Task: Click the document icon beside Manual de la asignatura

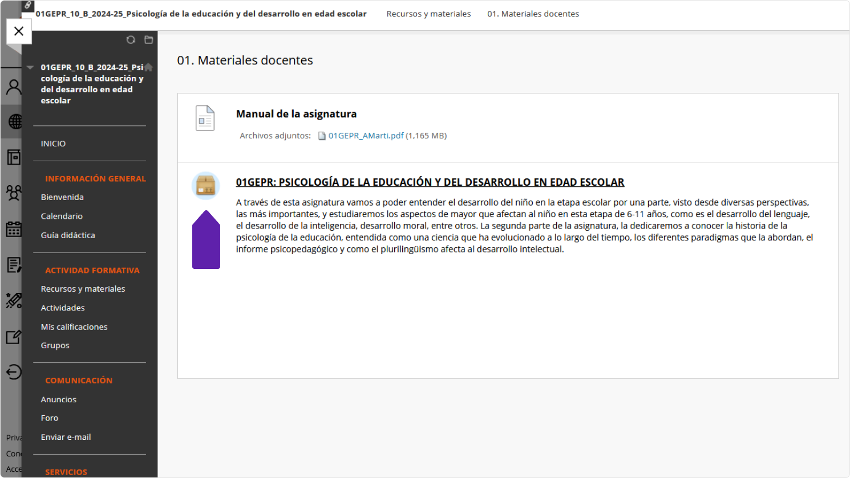Action: point(205,119)
